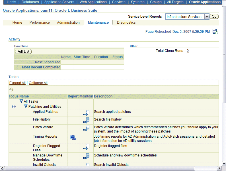Viewport: 226px width, 171px height.
Task: Click 'Register Flagged Files' task name
Action: [x=46, y=148]
